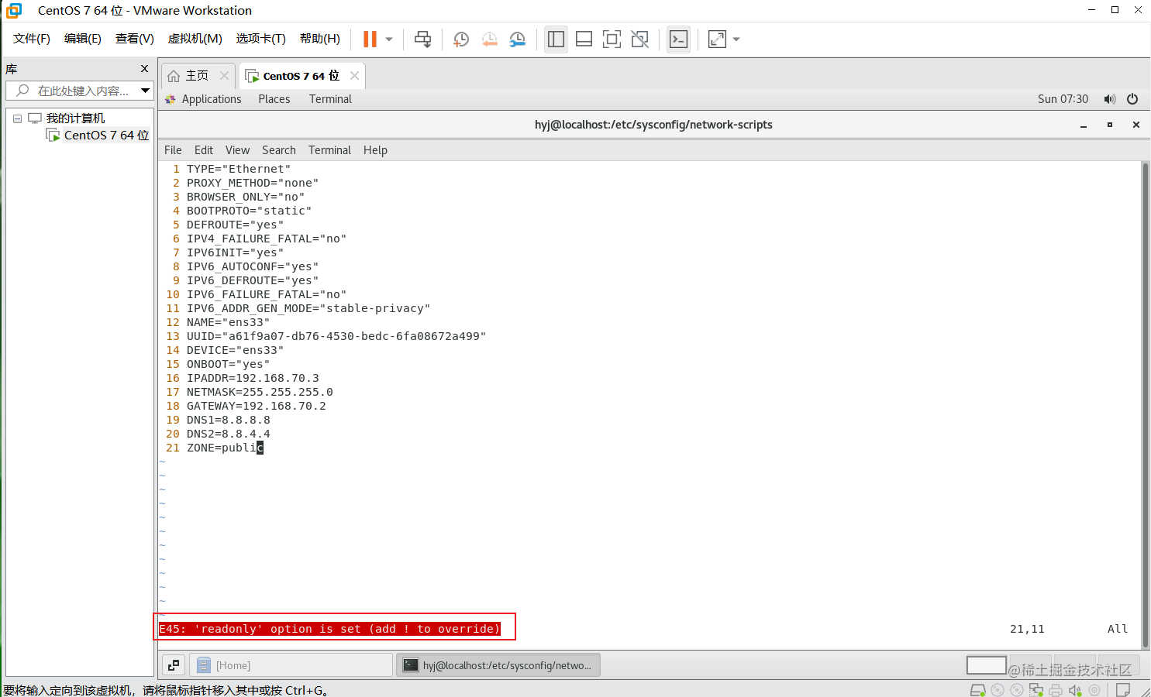Click the line ZONE=public

pos(225,448)
